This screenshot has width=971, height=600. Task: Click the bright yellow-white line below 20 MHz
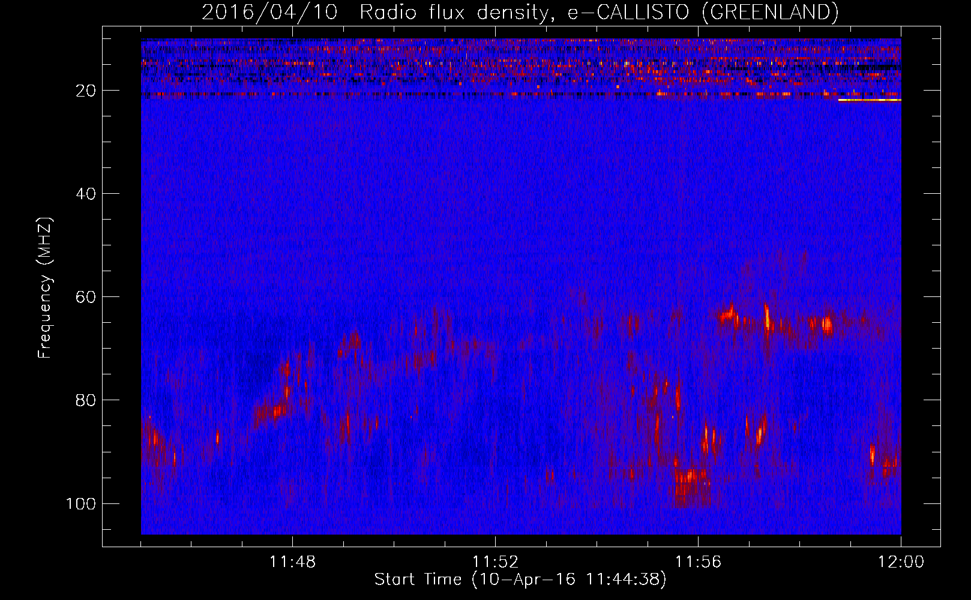[x=870, y=100]
